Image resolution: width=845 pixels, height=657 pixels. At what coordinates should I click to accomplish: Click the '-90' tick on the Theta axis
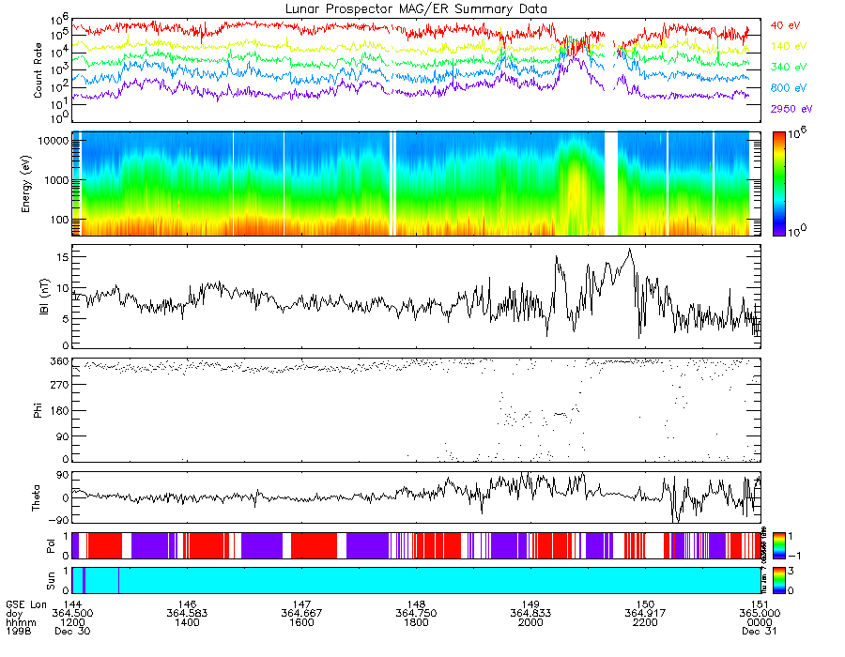point(57,520)
